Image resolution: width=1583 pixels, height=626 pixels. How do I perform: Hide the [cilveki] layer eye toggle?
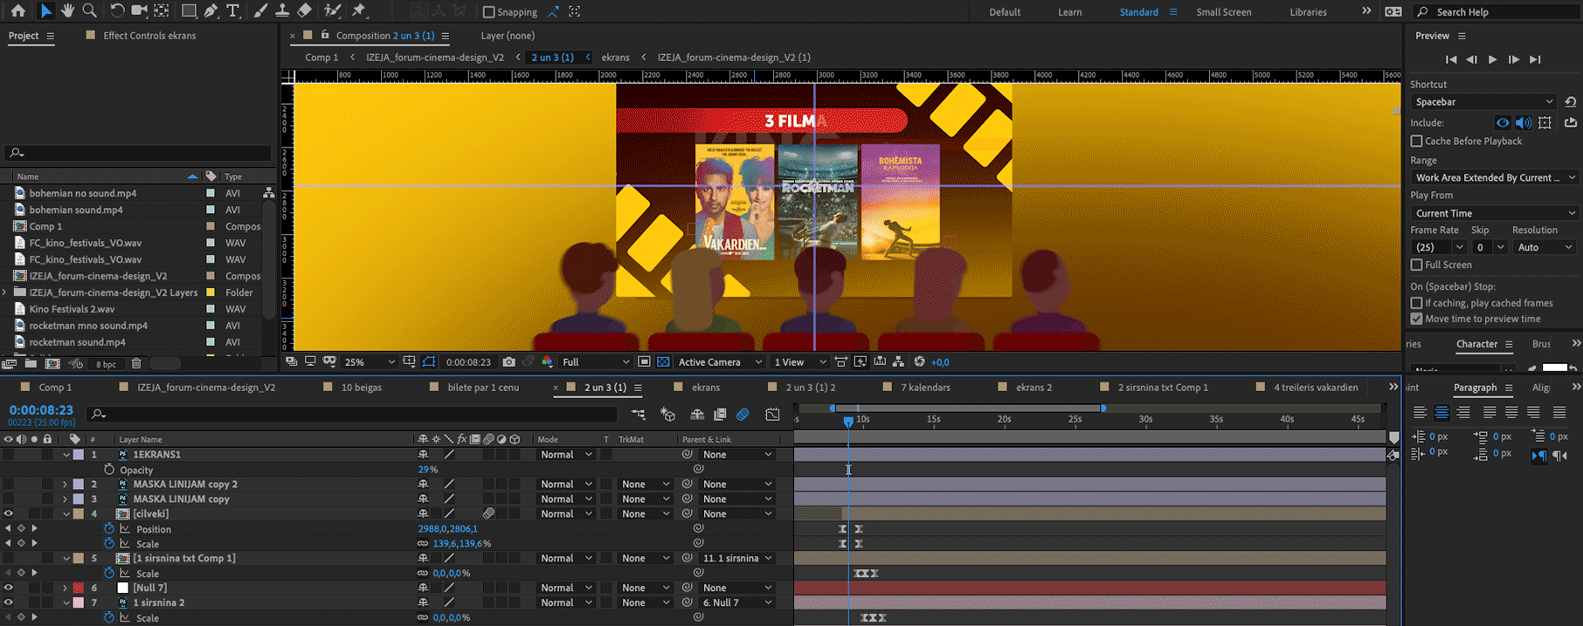[x=9, y=513]
